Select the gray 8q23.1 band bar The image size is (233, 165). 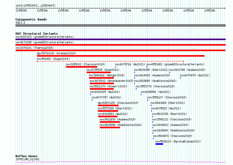[x=120, y=25]
